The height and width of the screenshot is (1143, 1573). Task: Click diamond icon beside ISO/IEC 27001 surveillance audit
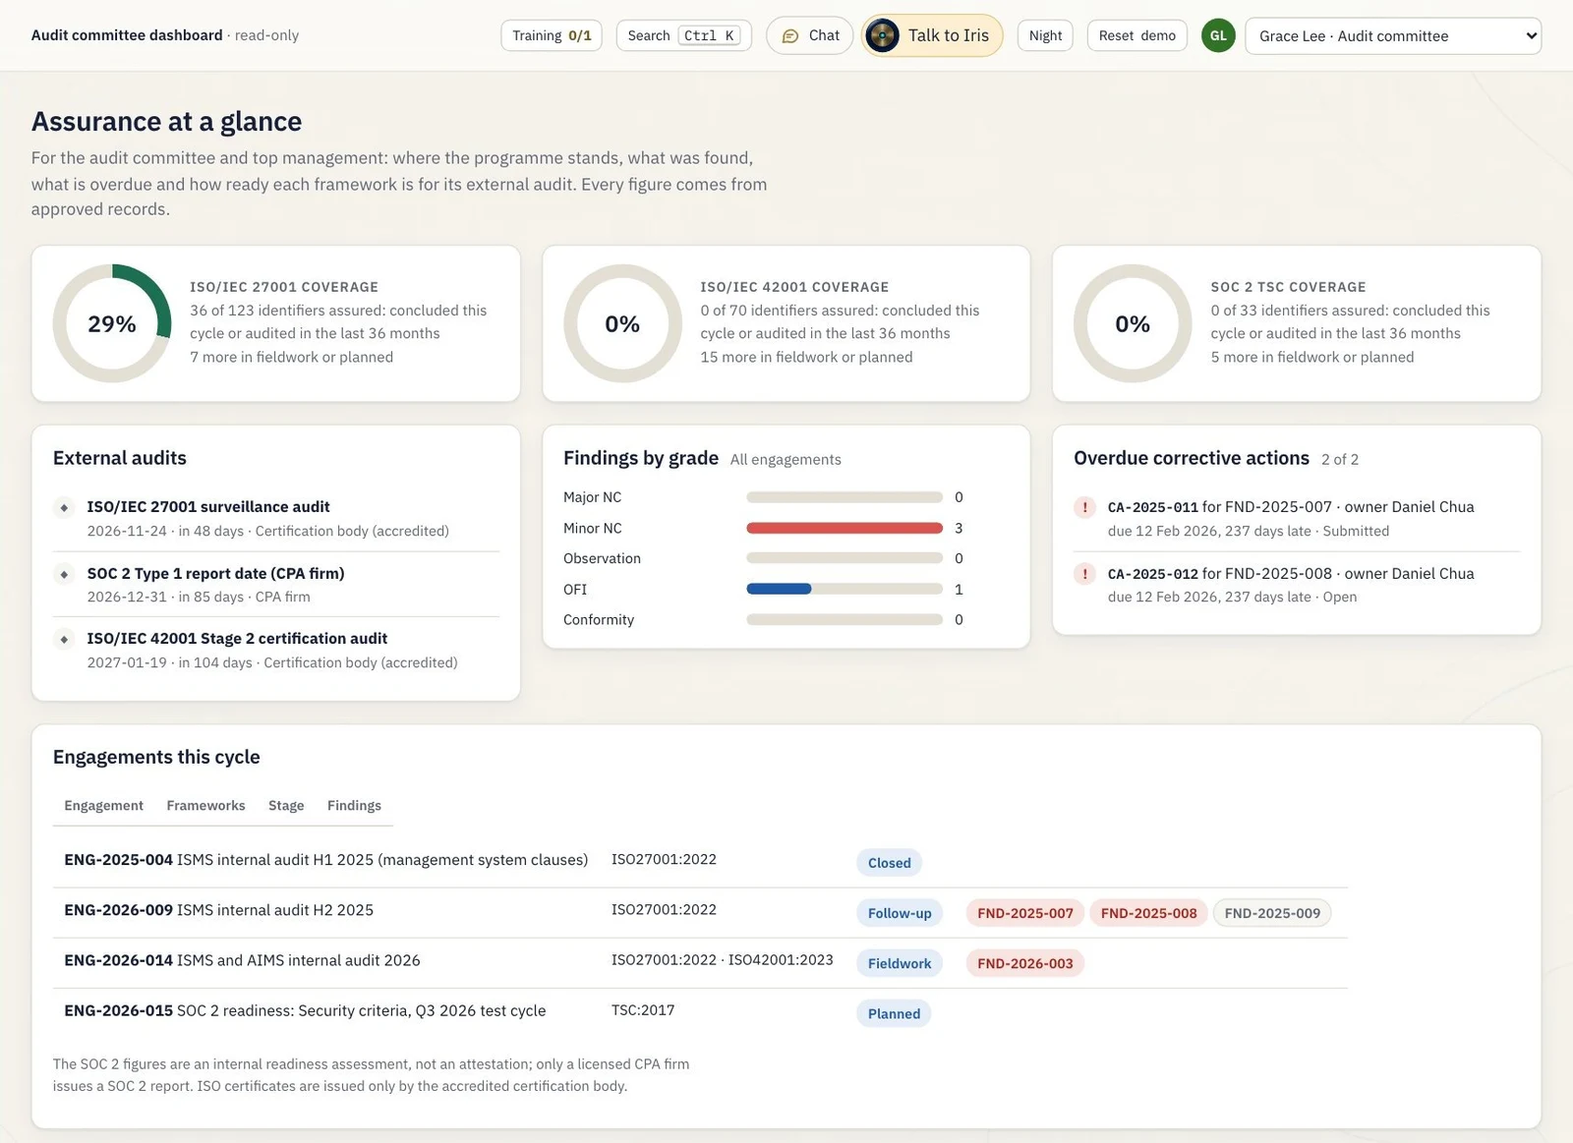pyautogui.click(x=64, y=507)
